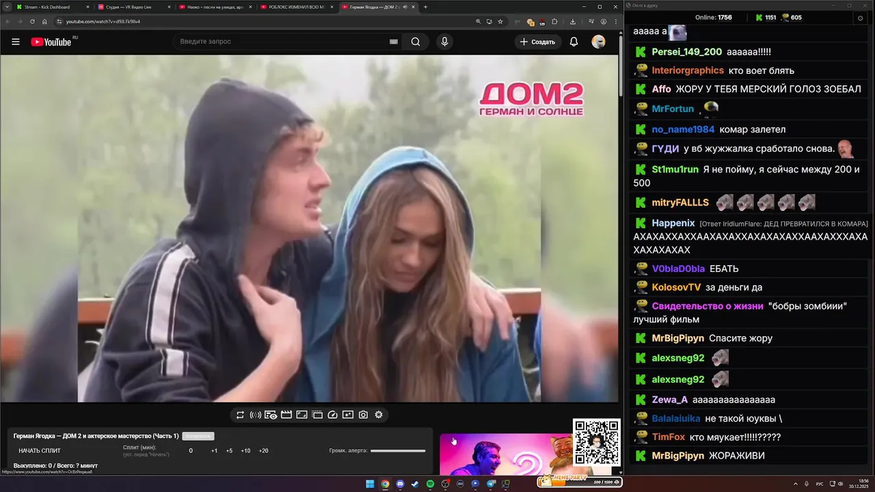Open Chrome three-dot menu

pyautogui.click(x=616, y=21)
